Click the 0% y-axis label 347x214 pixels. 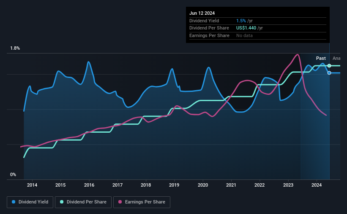point(13,174)
